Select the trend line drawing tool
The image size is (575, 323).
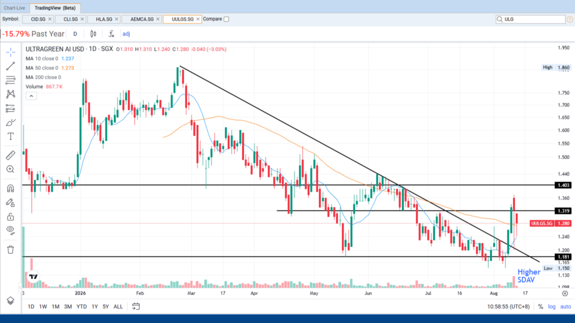pos(10,66)
